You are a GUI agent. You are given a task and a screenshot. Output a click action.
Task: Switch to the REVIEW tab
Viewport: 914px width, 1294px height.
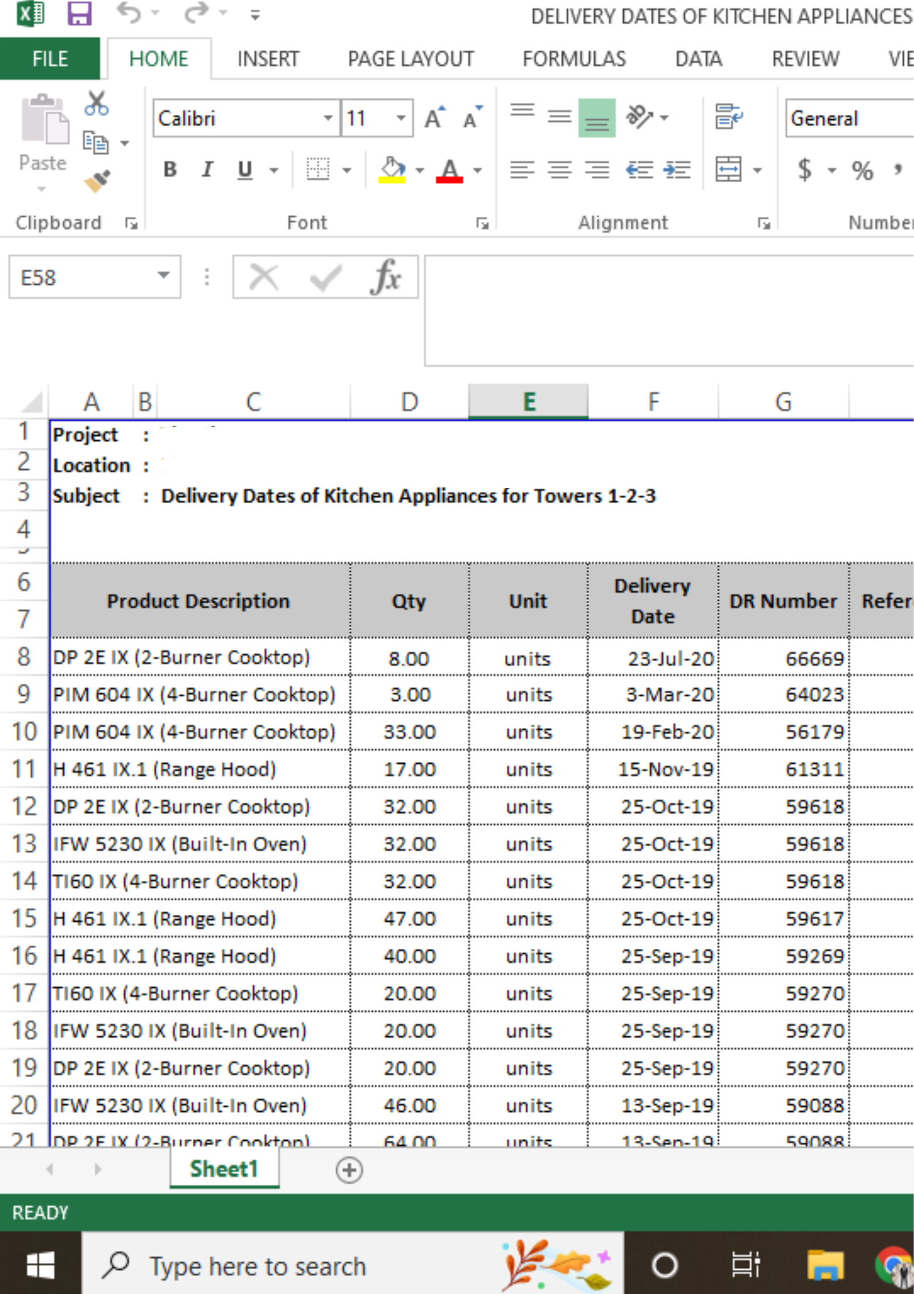click(805, 58)
